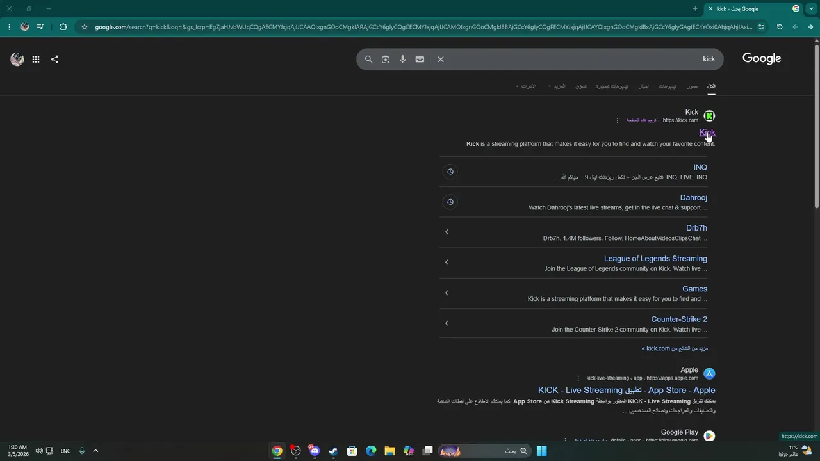Expand the Drb7h sitelink chevron
Screen dimensions: 820x461
tap(447, 232)
